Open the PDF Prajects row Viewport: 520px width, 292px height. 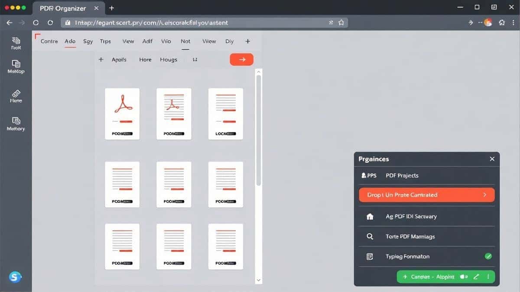[427, 175]
